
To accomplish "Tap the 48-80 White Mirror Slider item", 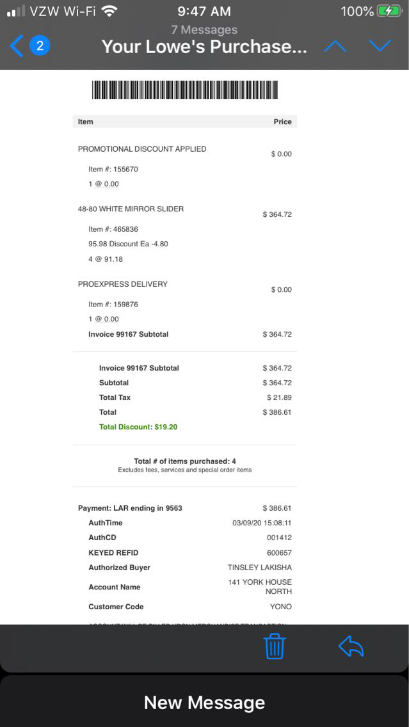I will point(131,209).
